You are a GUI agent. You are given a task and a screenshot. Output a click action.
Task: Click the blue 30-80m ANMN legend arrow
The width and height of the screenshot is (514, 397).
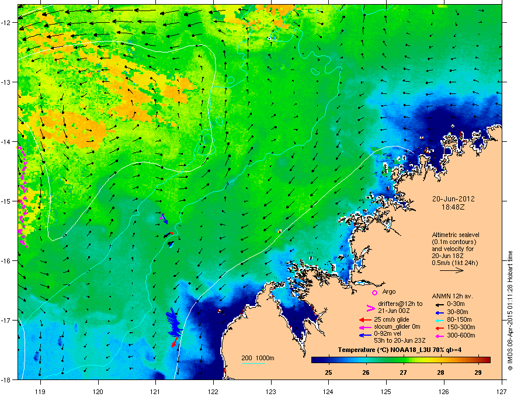tap(439, 312)
